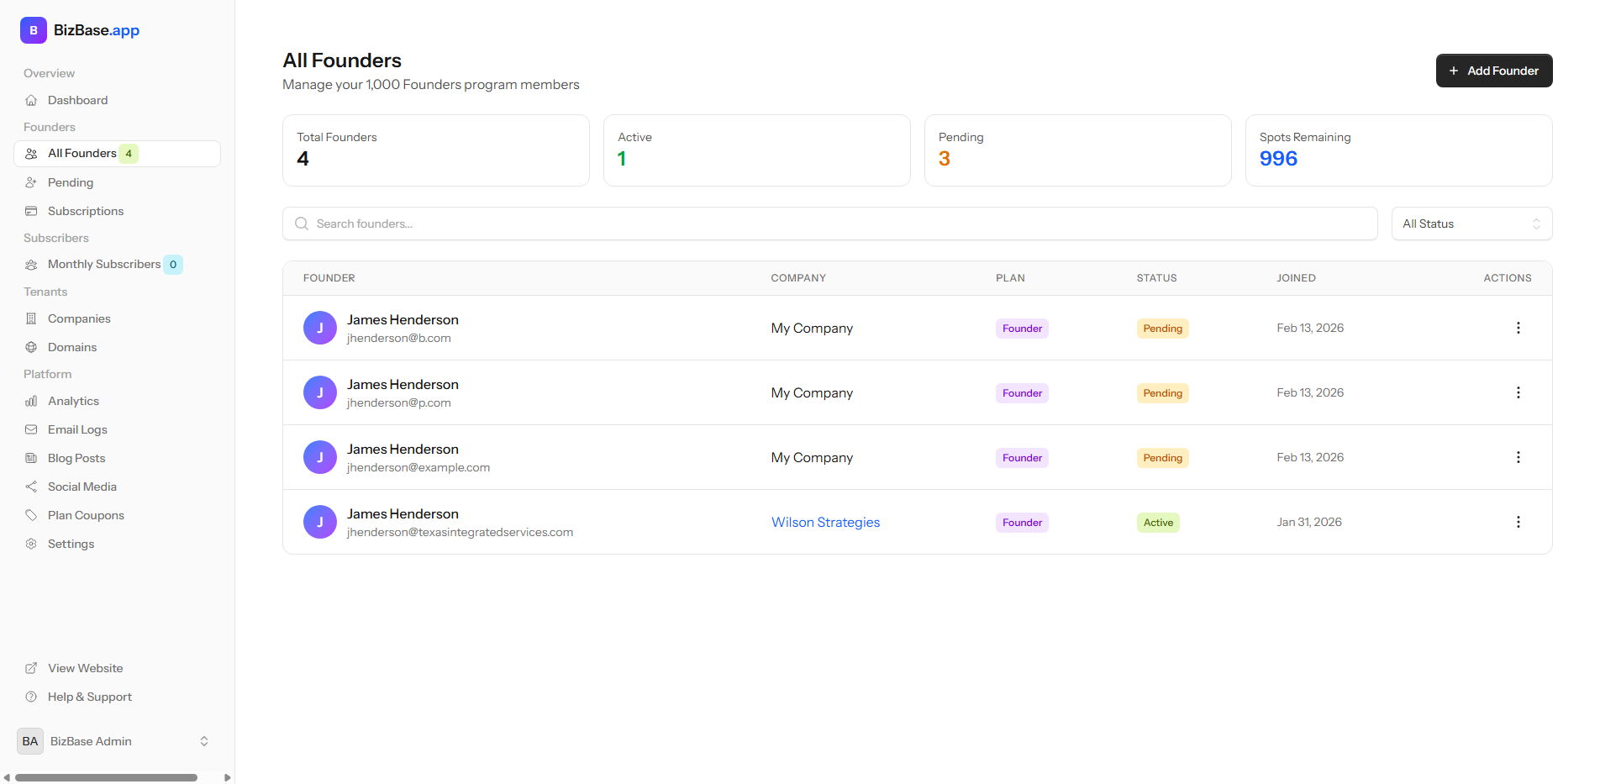Open the All Status filter dropdown
The width and height of the screenshot is (1600, 784).
pos(1471,224)
